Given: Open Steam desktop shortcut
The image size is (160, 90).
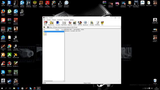Looking at the screenshot, I should pos(9,81).
